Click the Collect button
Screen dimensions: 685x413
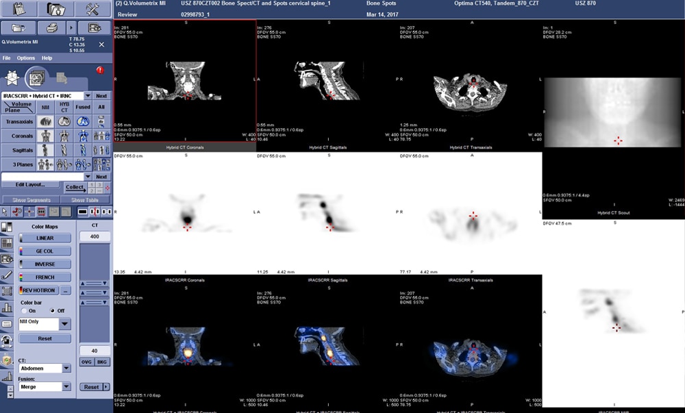(x=75, y=186)
